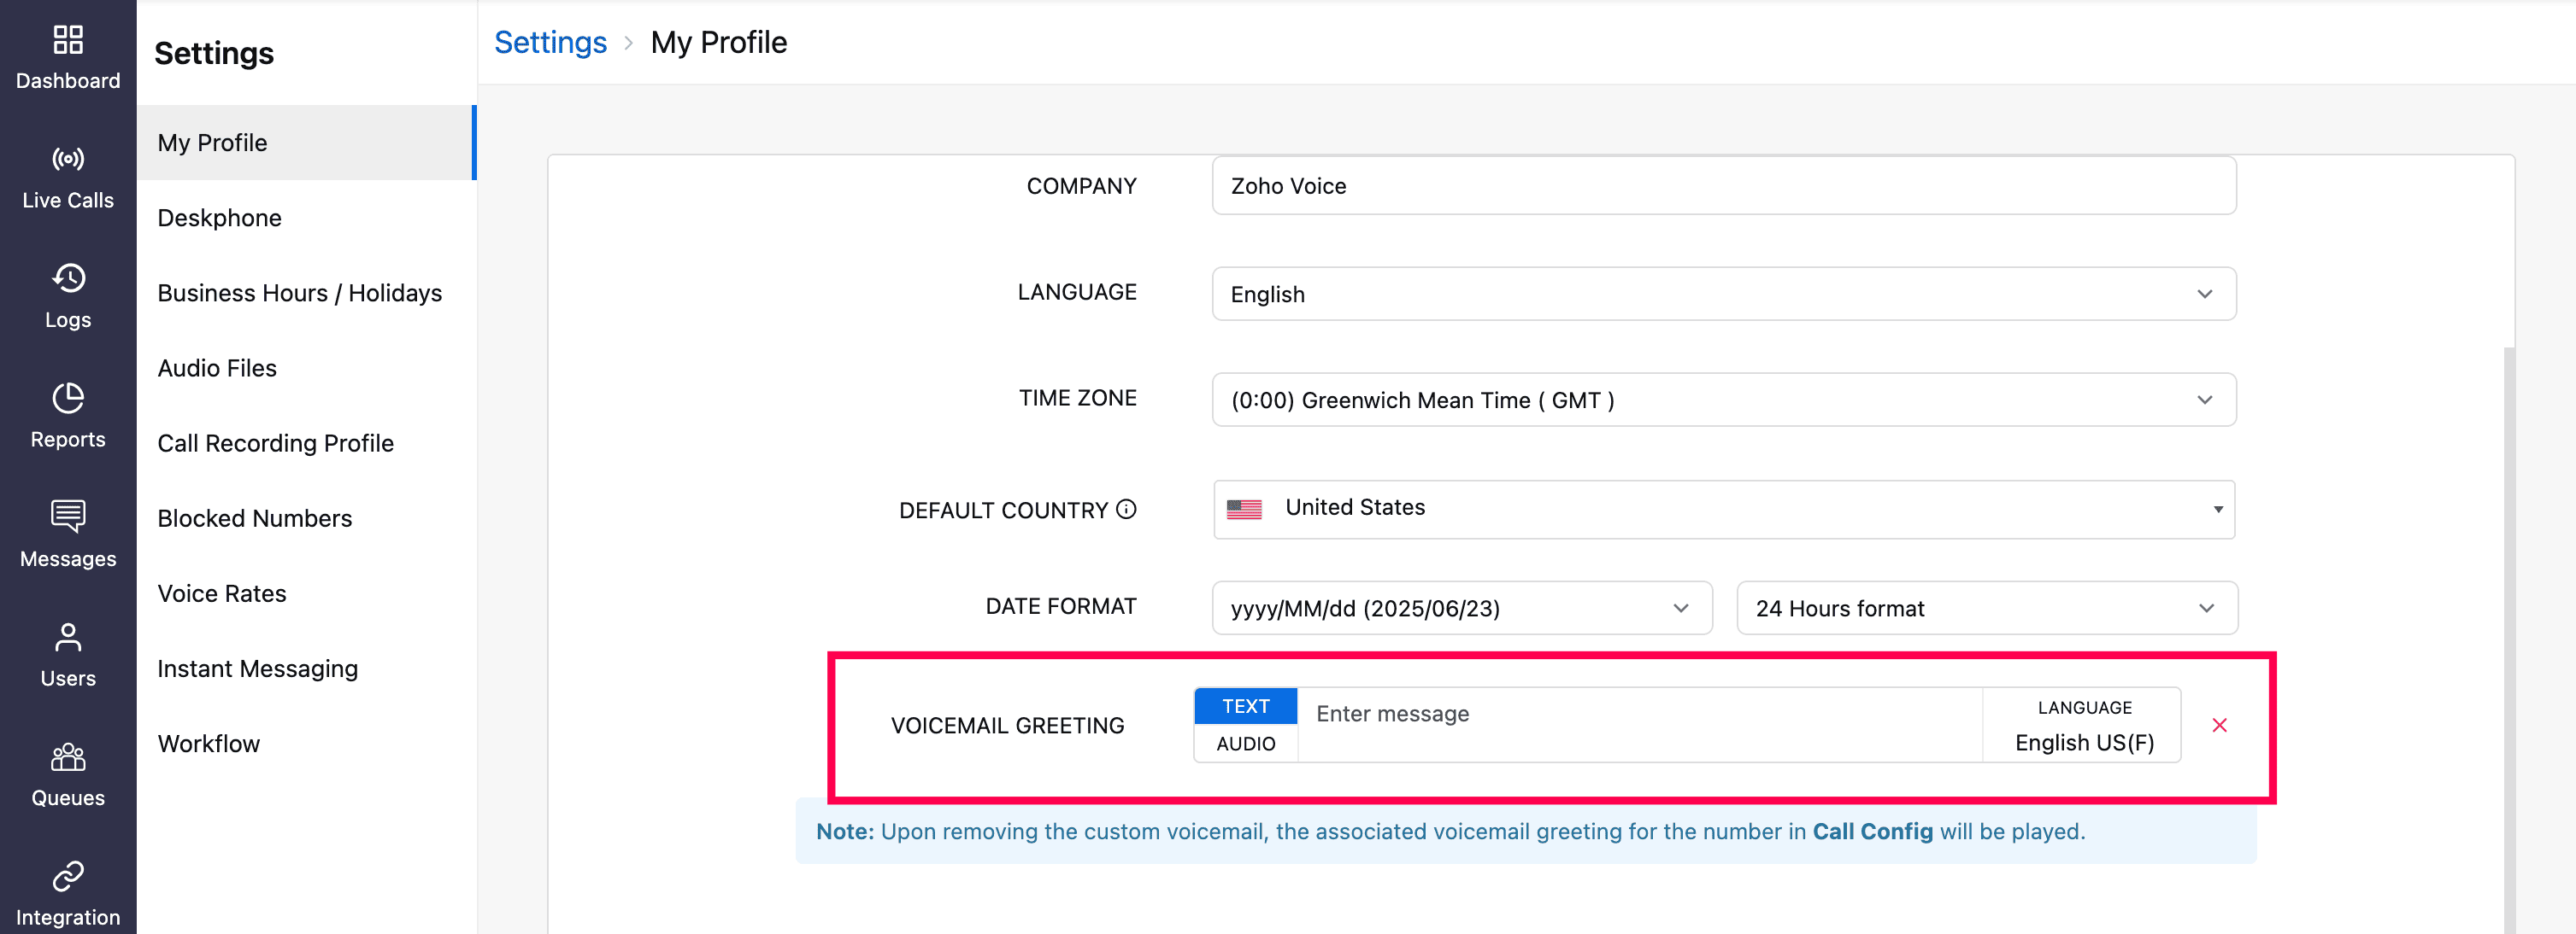This screenshot has height=934, width=2576.
Task: Click the Settings breadcrumb link
Action: 550,42
